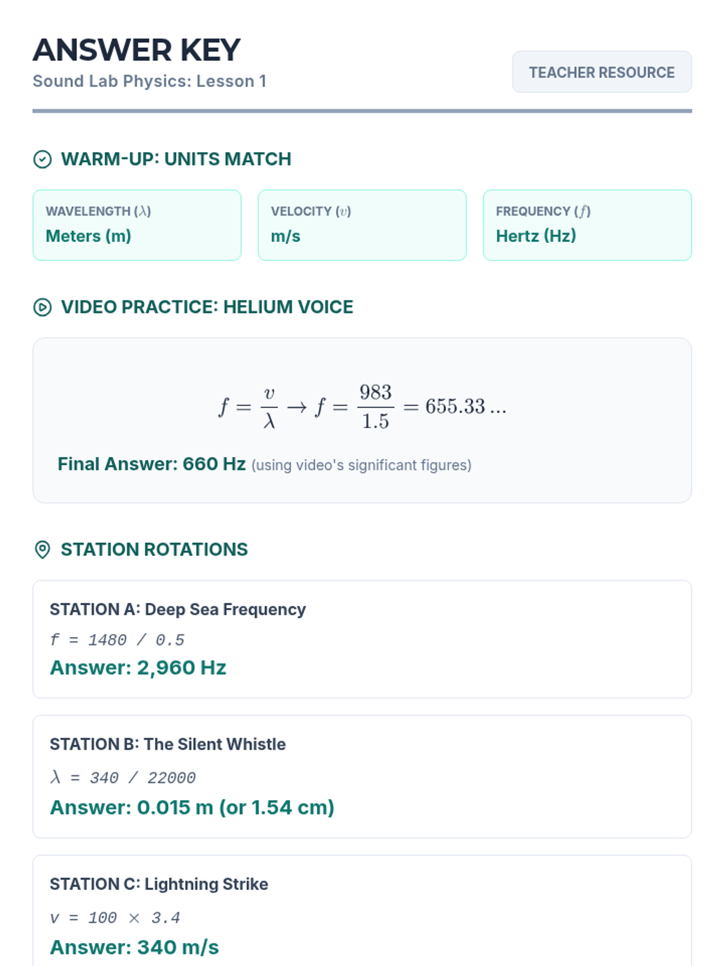Click the Sound Lab Physics Lesson 1 subtitle
Screen dimensions: 724x966
tap(150, 82)
